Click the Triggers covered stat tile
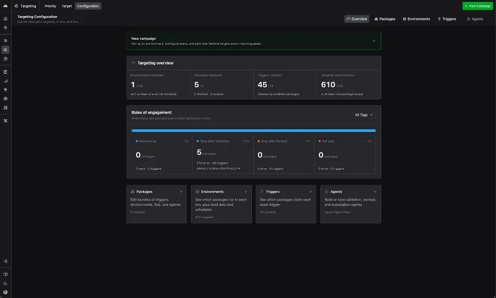 285,84
